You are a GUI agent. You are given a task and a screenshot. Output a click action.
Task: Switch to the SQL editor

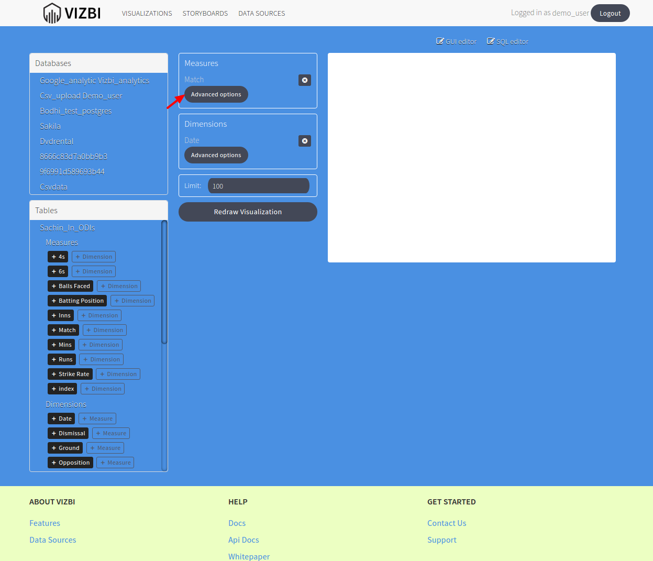click(507, 41)
